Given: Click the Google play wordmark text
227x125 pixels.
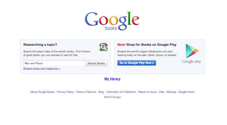Looking at the screenshot, I should pos(191,61).
